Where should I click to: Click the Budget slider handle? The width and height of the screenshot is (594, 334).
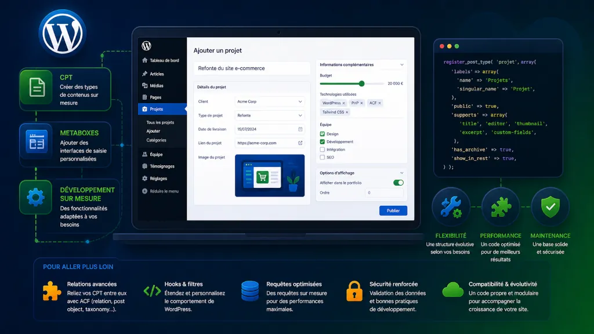pyautogui.click(x=362, y=83)
